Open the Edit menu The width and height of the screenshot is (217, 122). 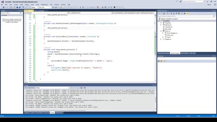click(6, 4)
